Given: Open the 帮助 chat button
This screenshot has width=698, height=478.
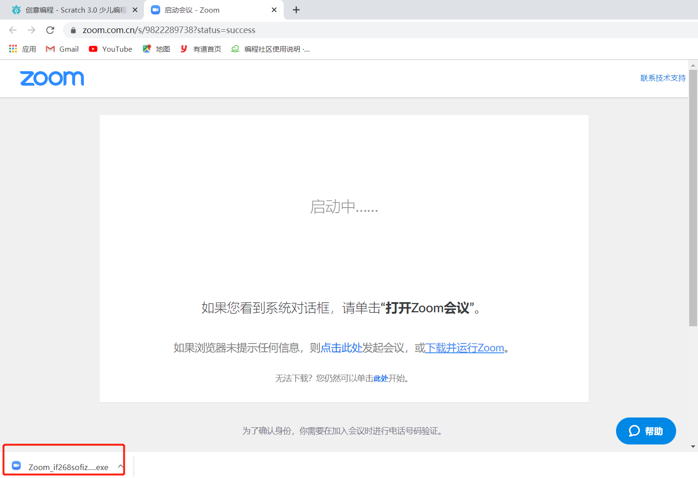Looking at the screenshot, I should 646,431.
